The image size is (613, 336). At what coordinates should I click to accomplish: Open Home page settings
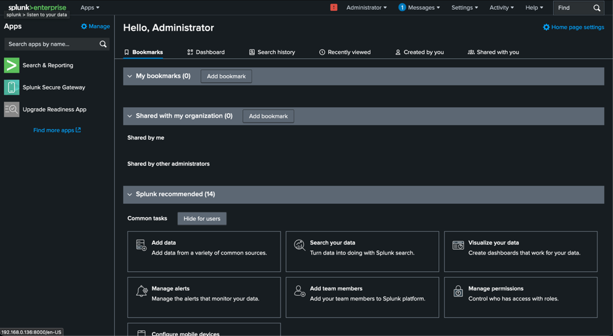point(573,26)
